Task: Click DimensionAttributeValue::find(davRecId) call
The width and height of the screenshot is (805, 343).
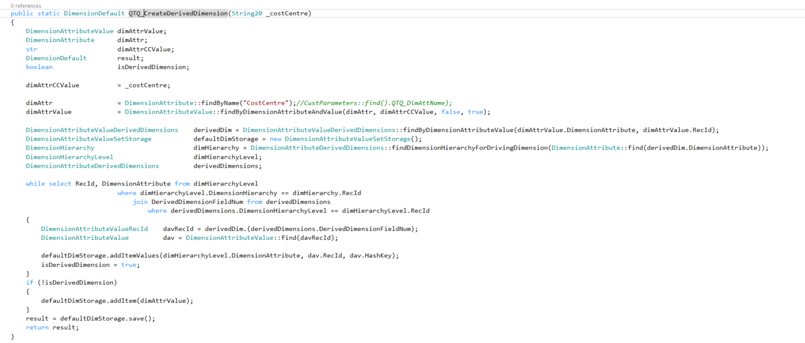Action: 260,238
